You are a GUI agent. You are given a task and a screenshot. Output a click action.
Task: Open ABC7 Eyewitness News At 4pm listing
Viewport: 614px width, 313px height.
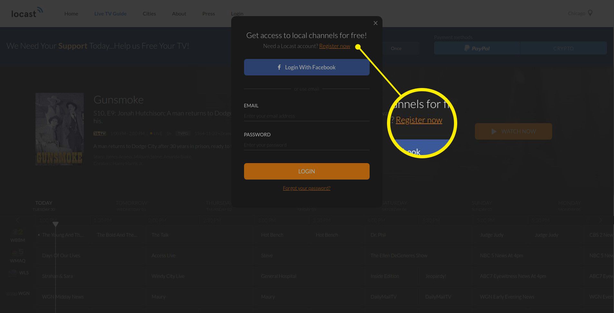[513, 276]
